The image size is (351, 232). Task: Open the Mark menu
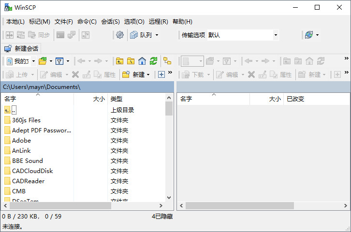pos(40,22)
